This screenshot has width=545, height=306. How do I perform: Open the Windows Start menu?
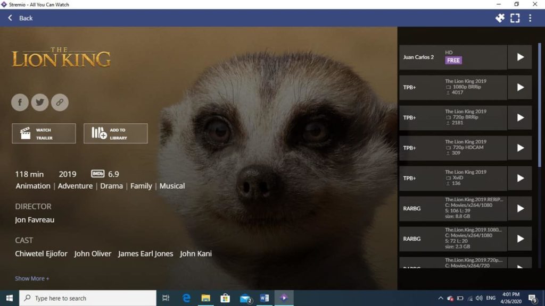(x=10, y=298)
